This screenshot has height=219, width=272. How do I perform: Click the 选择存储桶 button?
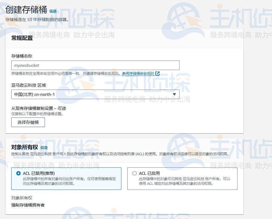point(28,122)
